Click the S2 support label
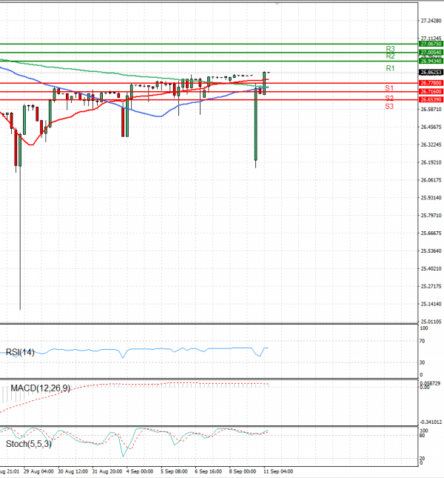This screenshot has height=478, width=444. pyautogui.click(x=389, y=98)
